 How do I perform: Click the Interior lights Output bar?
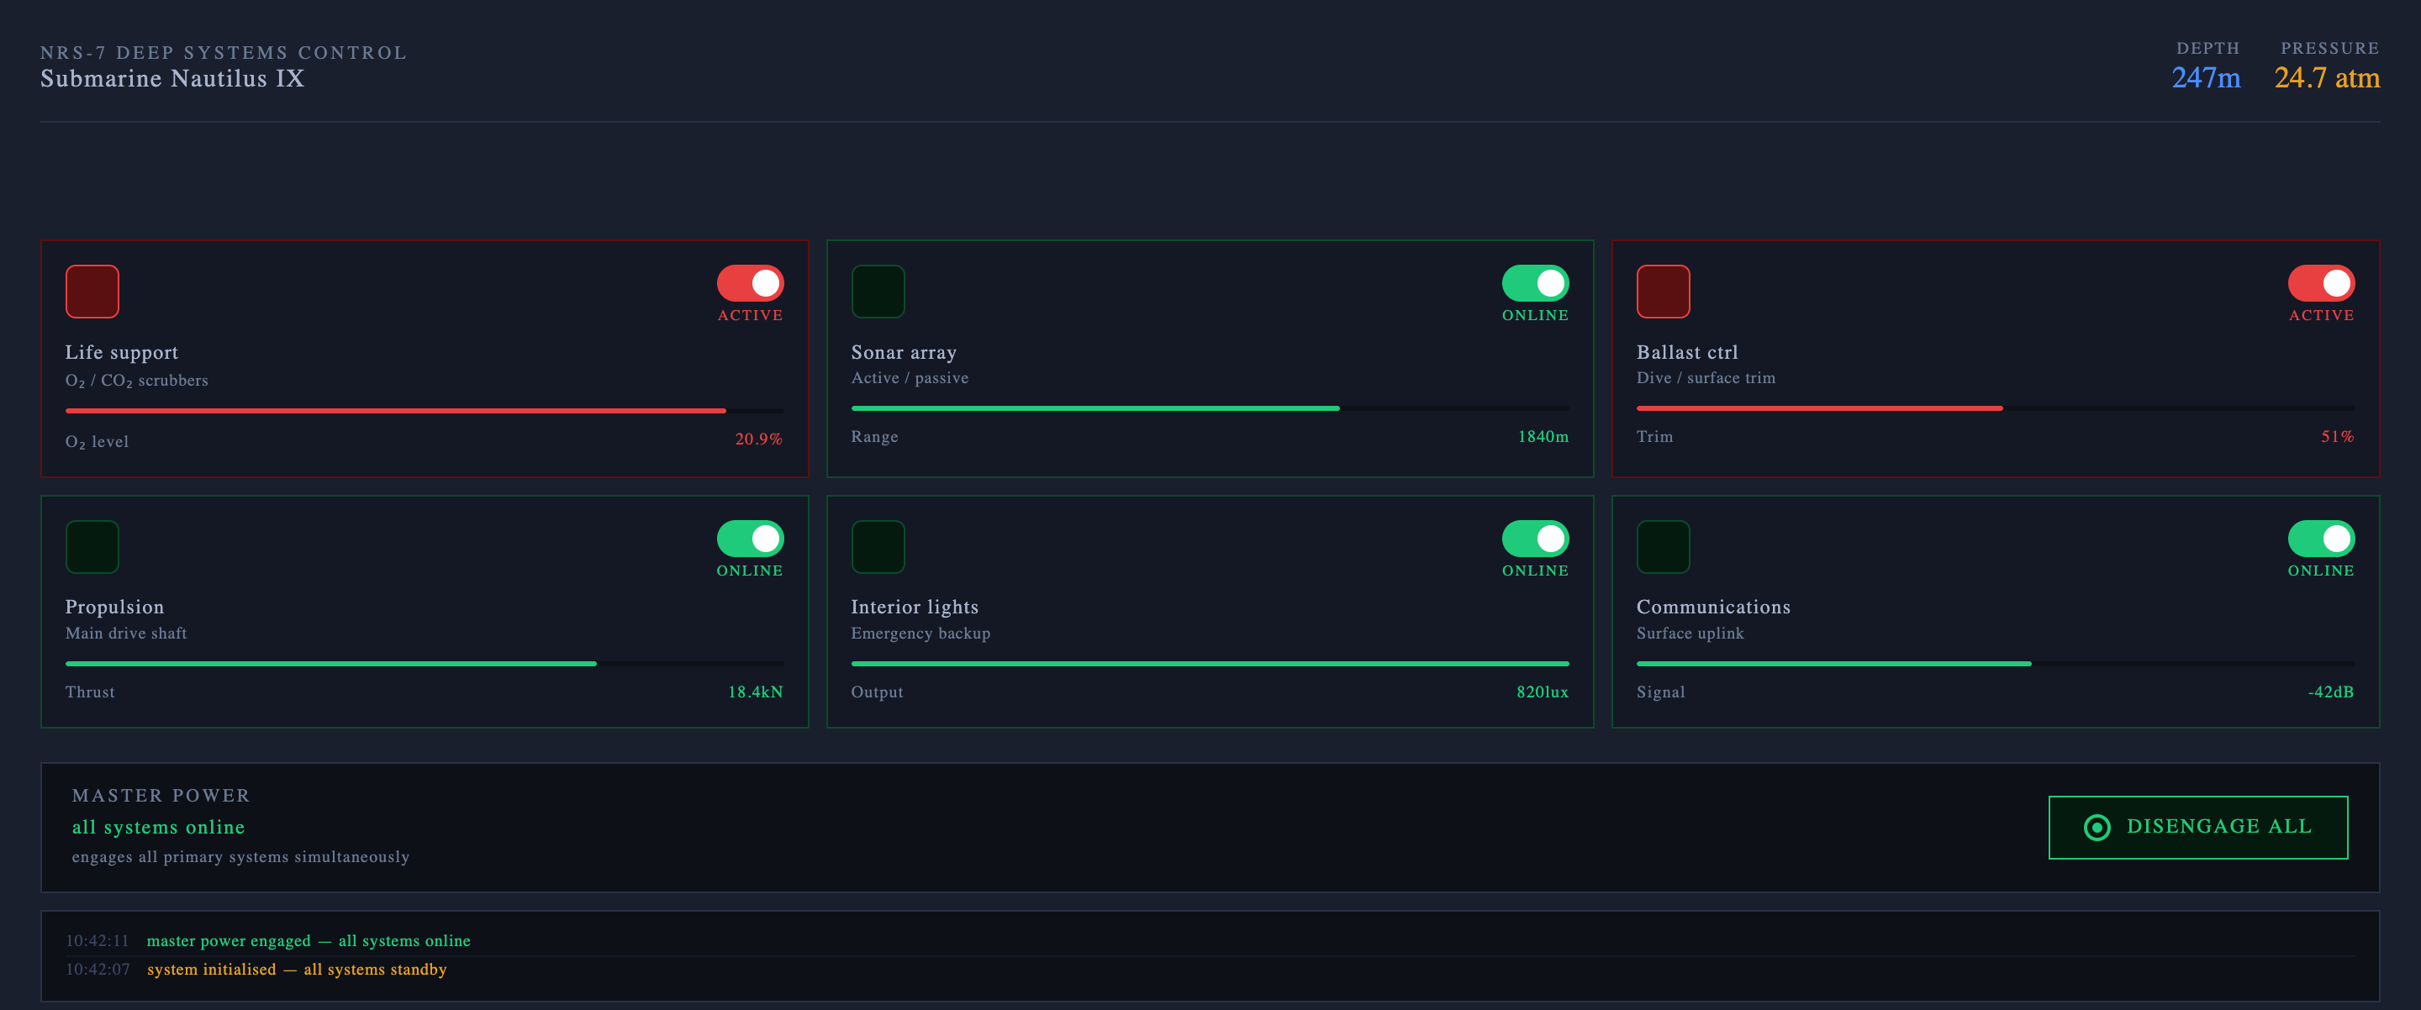[1210, 663]
